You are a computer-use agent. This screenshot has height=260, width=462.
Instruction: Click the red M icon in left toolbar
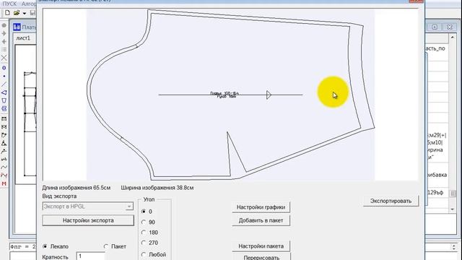tap(4, 183)
